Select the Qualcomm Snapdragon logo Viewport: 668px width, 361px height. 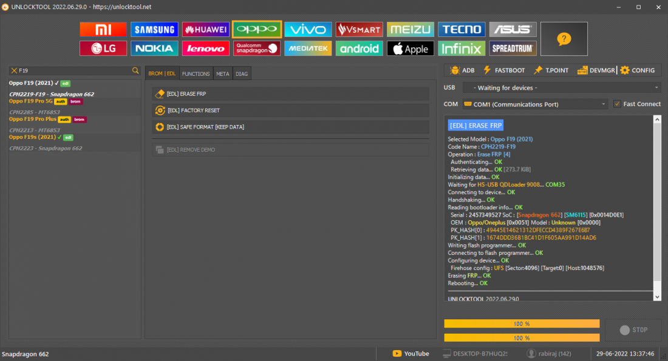[257, 48]
